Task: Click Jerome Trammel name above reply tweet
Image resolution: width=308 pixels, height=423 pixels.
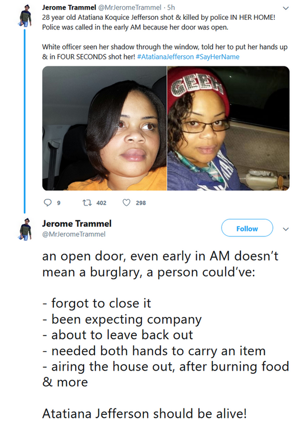Action: coord(77,223)
